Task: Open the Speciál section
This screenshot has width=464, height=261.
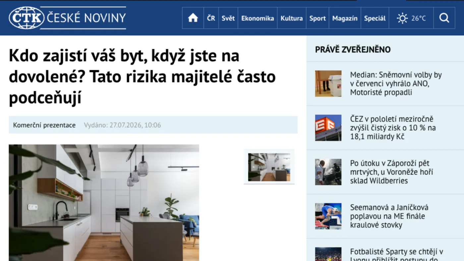Action: click(375, 18)
